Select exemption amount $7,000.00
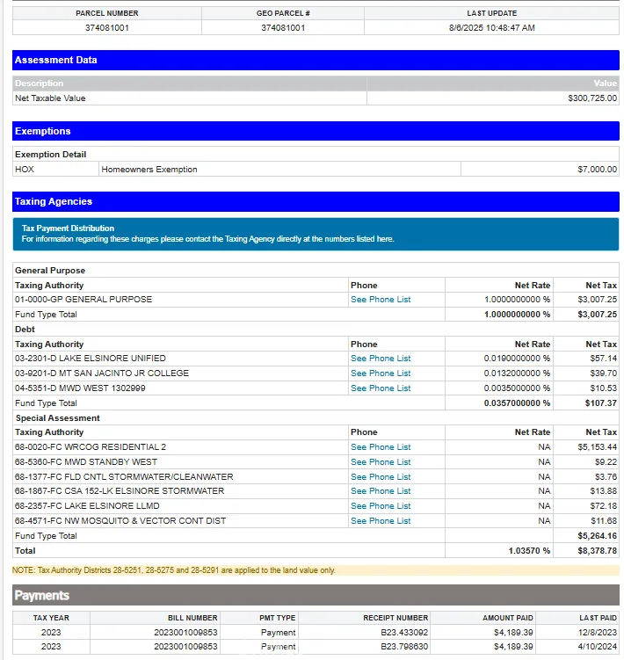This screenshot has width=624, height=660. tap(597, 170)
